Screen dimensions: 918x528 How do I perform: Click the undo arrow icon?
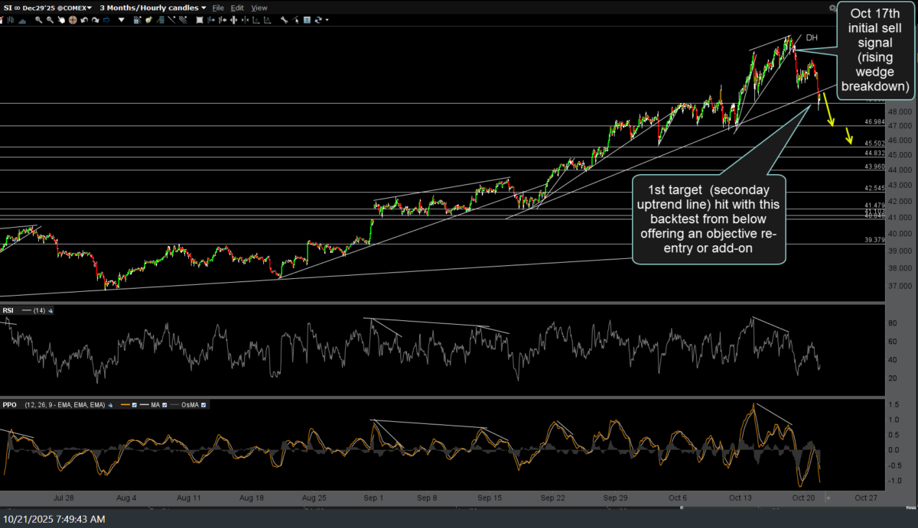pyautogui.click(x=84, y=20)
